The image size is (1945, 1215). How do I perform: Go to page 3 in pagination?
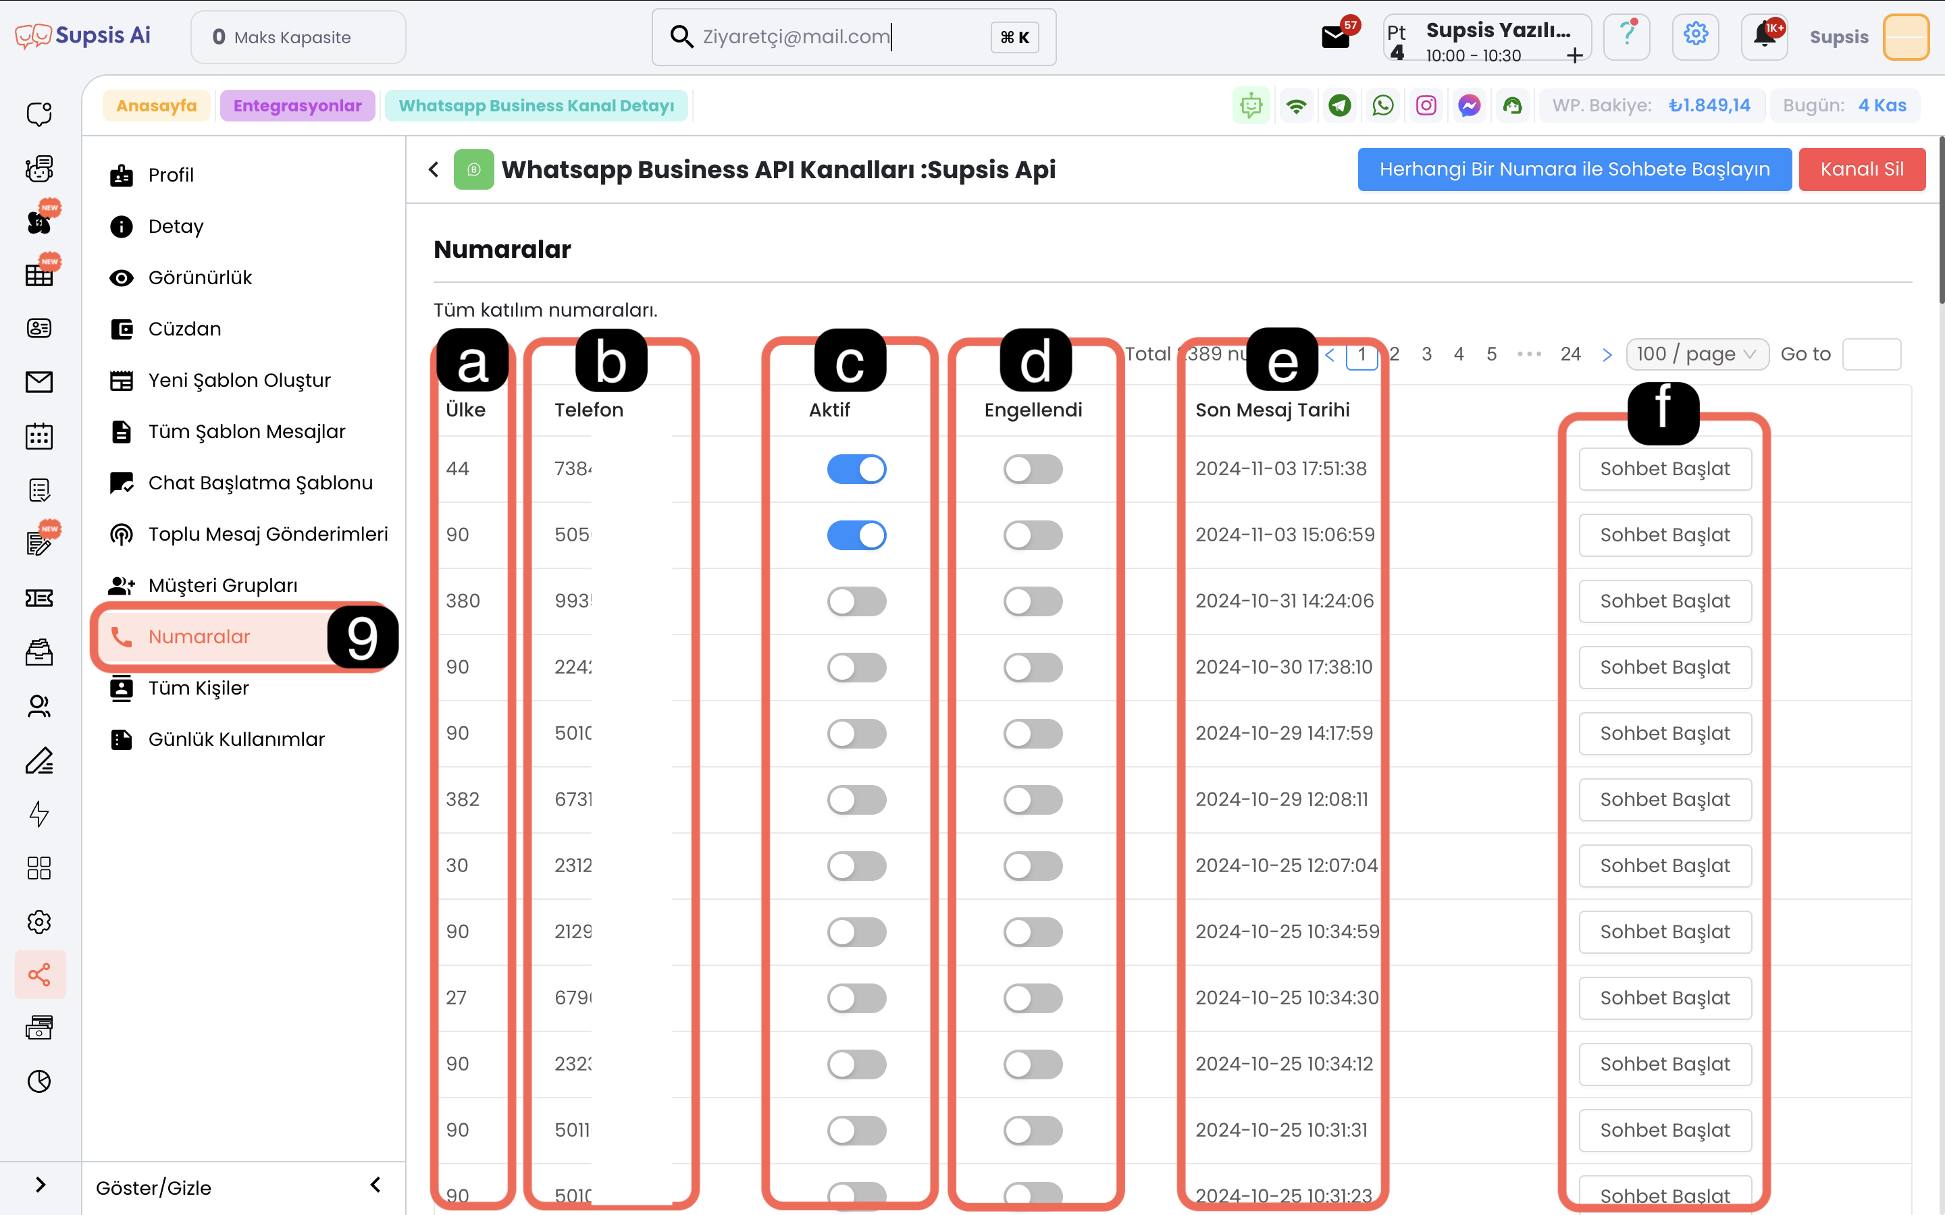[1426, 354]
